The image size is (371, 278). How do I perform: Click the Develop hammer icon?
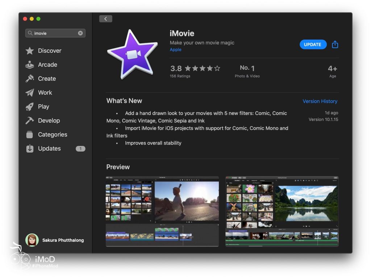(x=30, y=121)
